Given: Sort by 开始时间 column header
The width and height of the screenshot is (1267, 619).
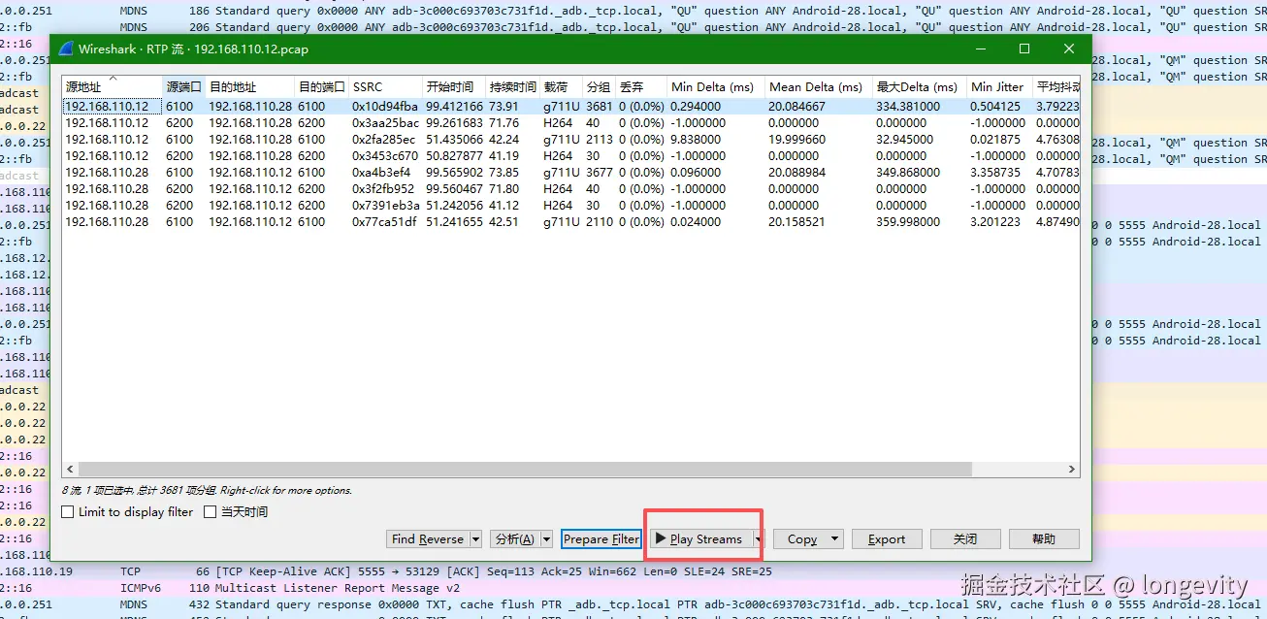Looking at the screenshot, I should 453,87.
